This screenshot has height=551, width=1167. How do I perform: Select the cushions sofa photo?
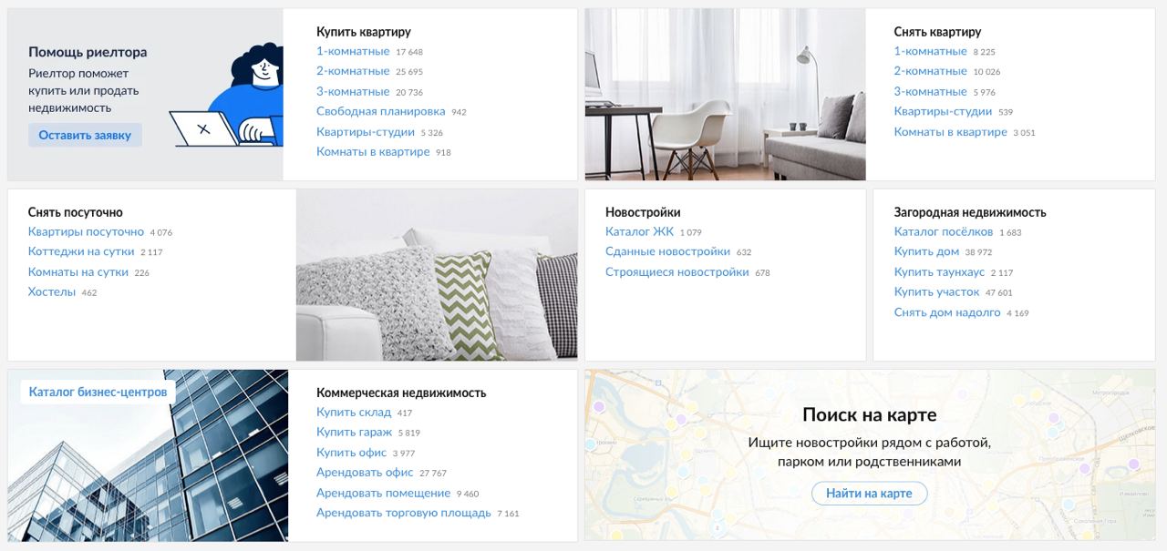pos(437,275)
